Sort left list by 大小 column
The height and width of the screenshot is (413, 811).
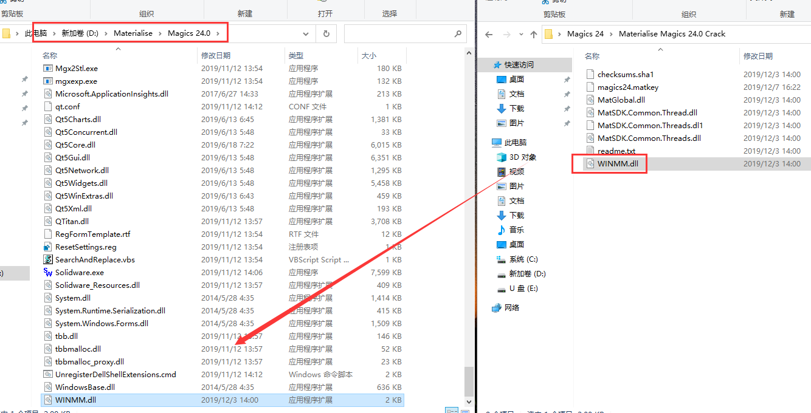click(368, 56)
